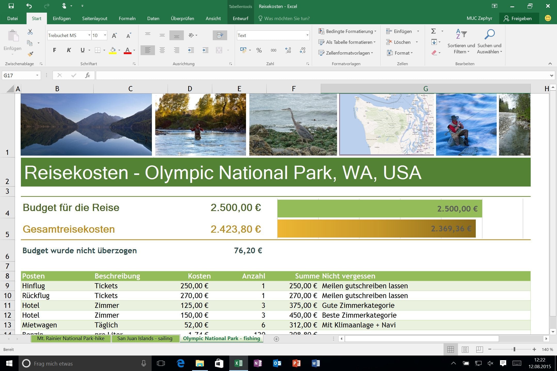This screenshot has width=557, height=371.
Task: Click the insert function fx icon
Action: (x=87, y=75)
